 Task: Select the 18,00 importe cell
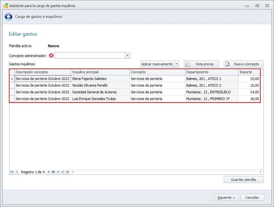tap(249, 99)
